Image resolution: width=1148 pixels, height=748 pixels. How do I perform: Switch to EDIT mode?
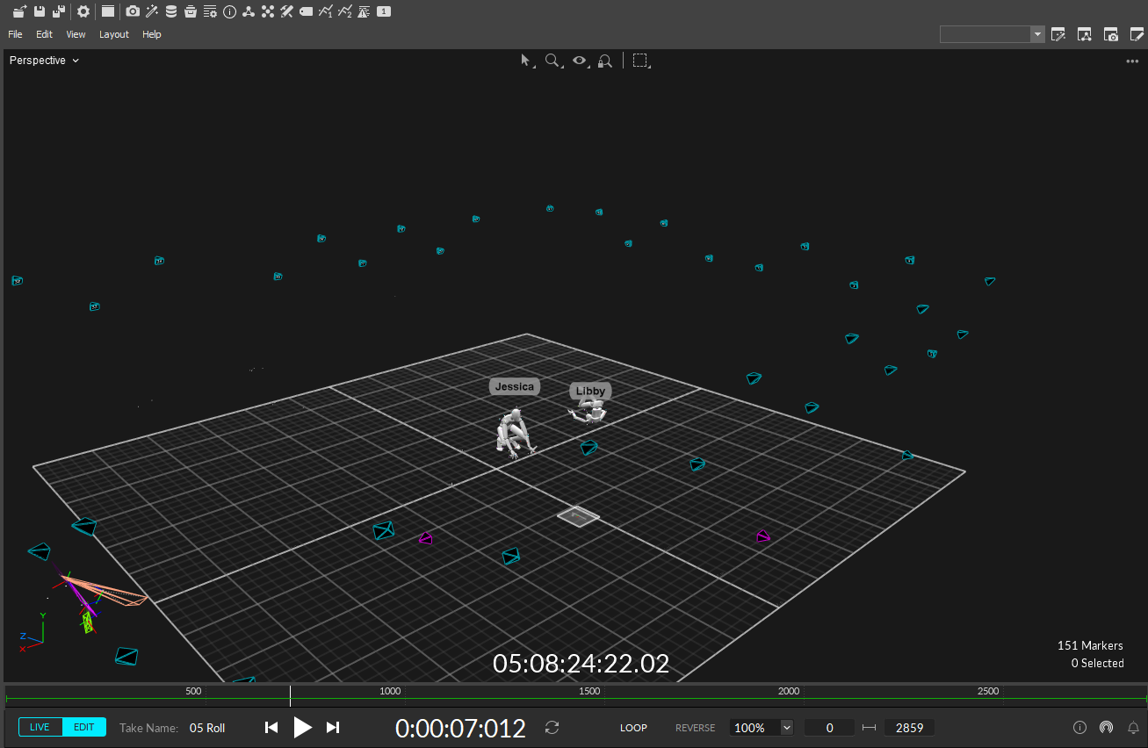click(x=84, y=726)
